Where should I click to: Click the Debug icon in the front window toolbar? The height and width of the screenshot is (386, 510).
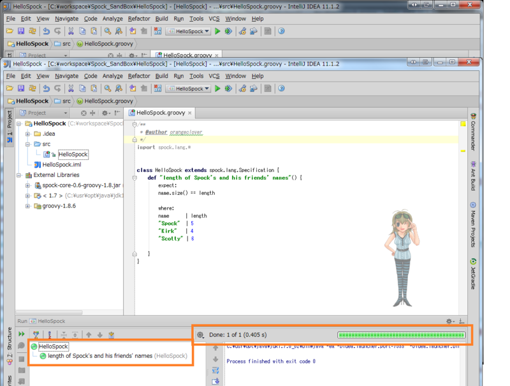[228, 89]
